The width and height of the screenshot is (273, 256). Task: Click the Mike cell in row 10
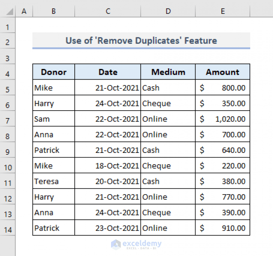point(54,165)
